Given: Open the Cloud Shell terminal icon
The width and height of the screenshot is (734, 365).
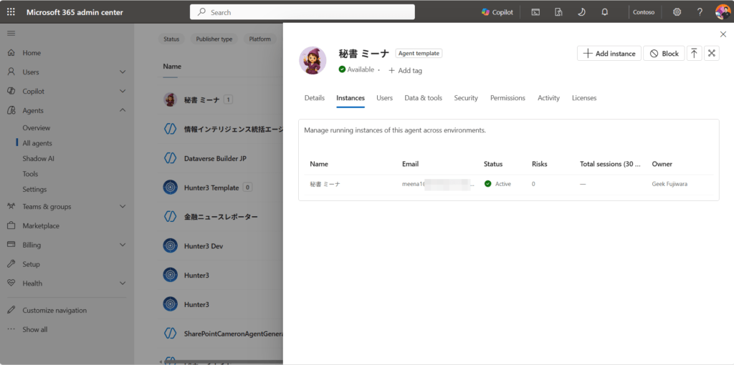Looking at the screenshot, I should click(535, 12).
